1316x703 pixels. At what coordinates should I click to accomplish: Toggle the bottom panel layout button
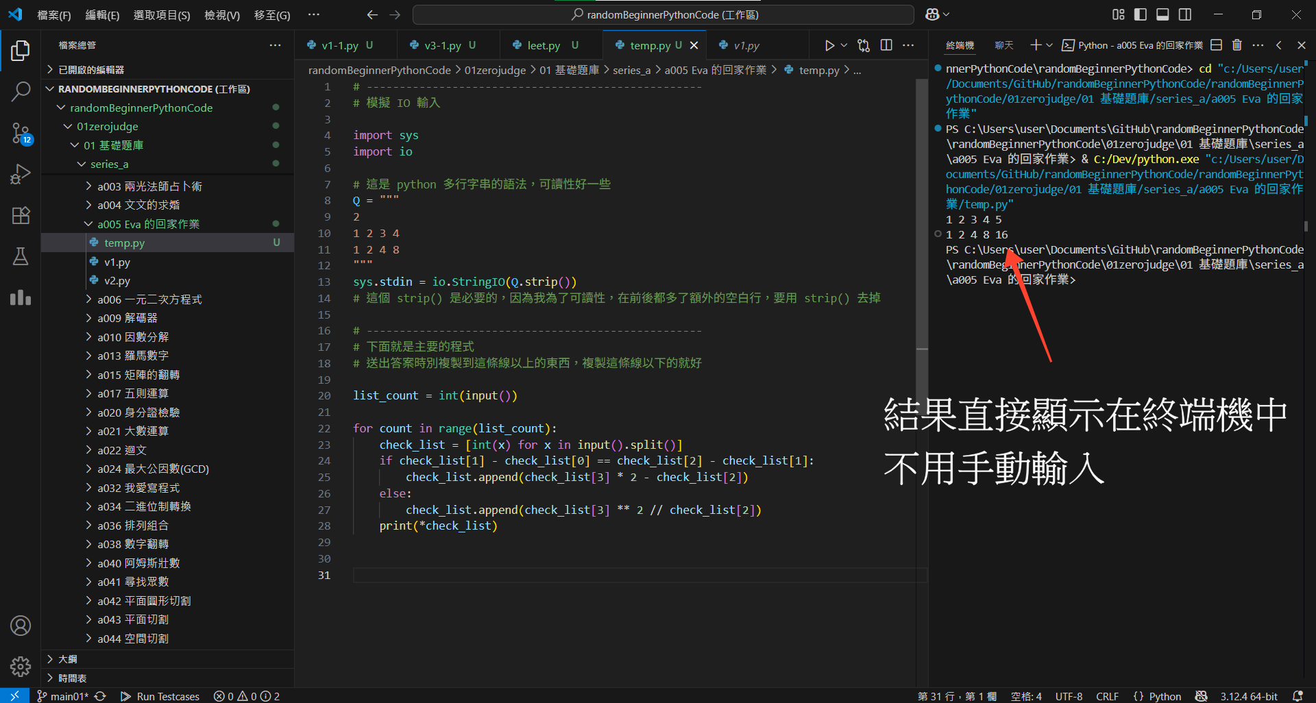pyautogui.click(x=1162, y=14)
